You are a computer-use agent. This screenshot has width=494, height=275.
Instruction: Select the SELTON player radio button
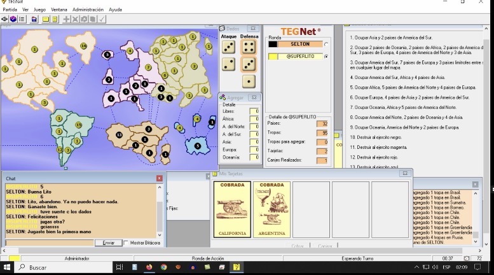[326, 44]
